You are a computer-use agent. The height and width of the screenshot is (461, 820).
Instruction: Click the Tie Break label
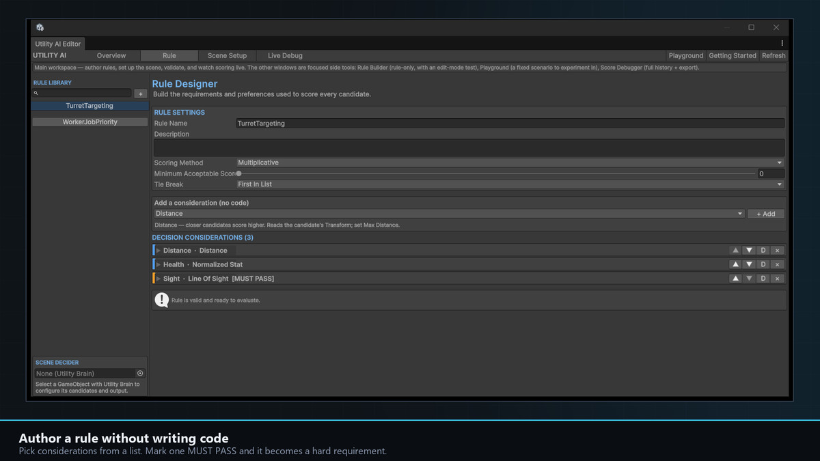[x=169, y=184]
